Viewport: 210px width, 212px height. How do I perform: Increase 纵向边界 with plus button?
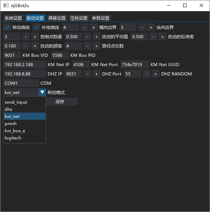pyautogui.click(x=151, y=28)
